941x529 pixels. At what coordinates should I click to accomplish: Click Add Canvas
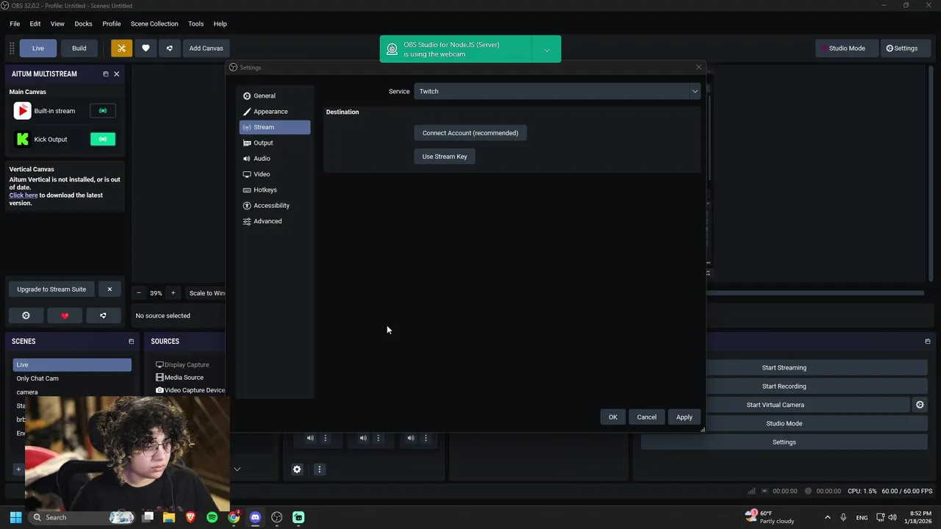206,48
